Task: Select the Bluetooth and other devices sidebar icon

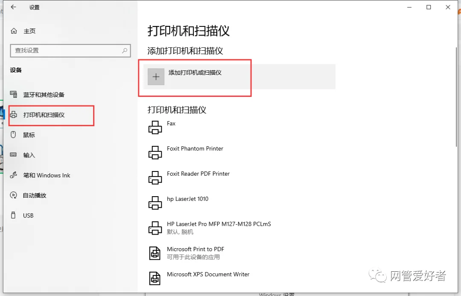Action: [13, 95]
